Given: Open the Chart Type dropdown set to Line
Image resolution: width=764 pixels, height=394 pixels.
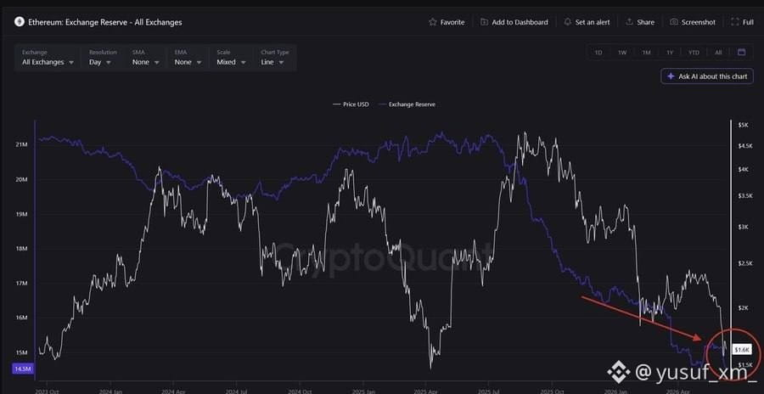Looking at the screenshot, I should click(x=275, y=58).
